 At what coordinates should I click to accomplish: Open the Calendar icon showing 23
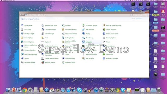(52, 90)
